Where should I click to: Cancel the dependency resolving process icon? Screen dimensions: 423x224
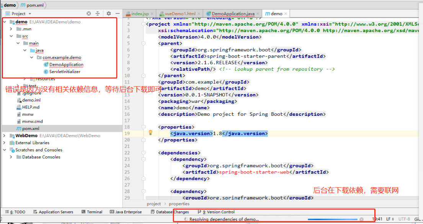tap(361, 219)
